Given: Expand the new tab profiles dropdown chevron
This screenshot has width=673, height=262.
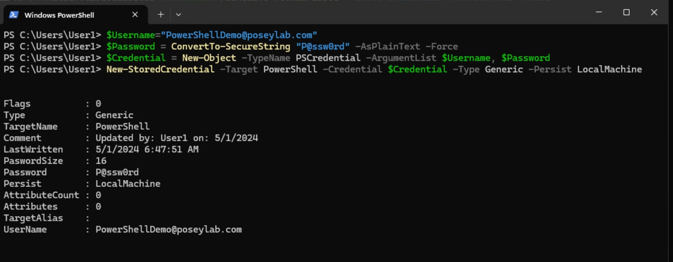Looking at the screenshot, I should pos(178,14).
